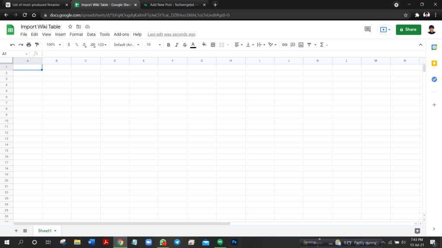Open the 'Last edit was seconds ago' link
The width and height of the screenshot is (442, 248).
[x=171, y=34]
